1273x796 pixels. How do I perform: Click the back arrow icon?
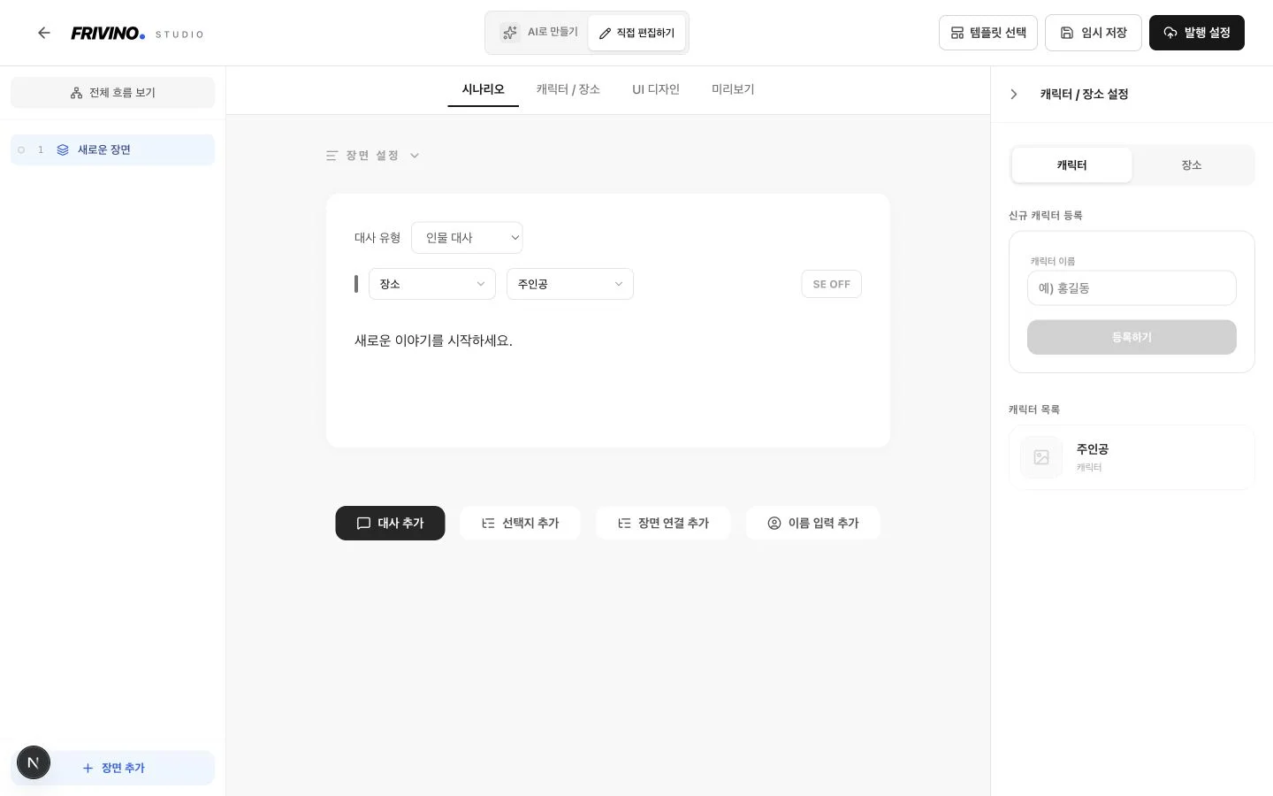[44, 33]
